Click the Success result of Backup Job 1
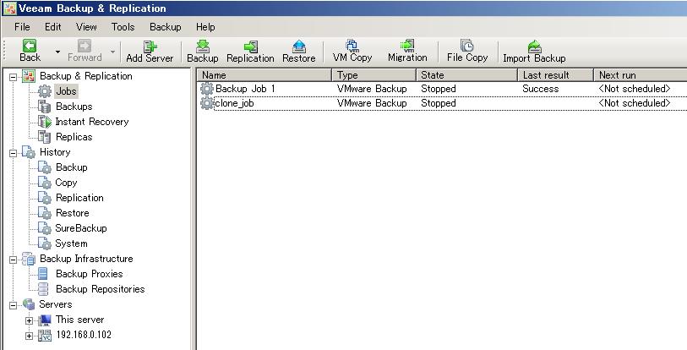 (540, 89)
